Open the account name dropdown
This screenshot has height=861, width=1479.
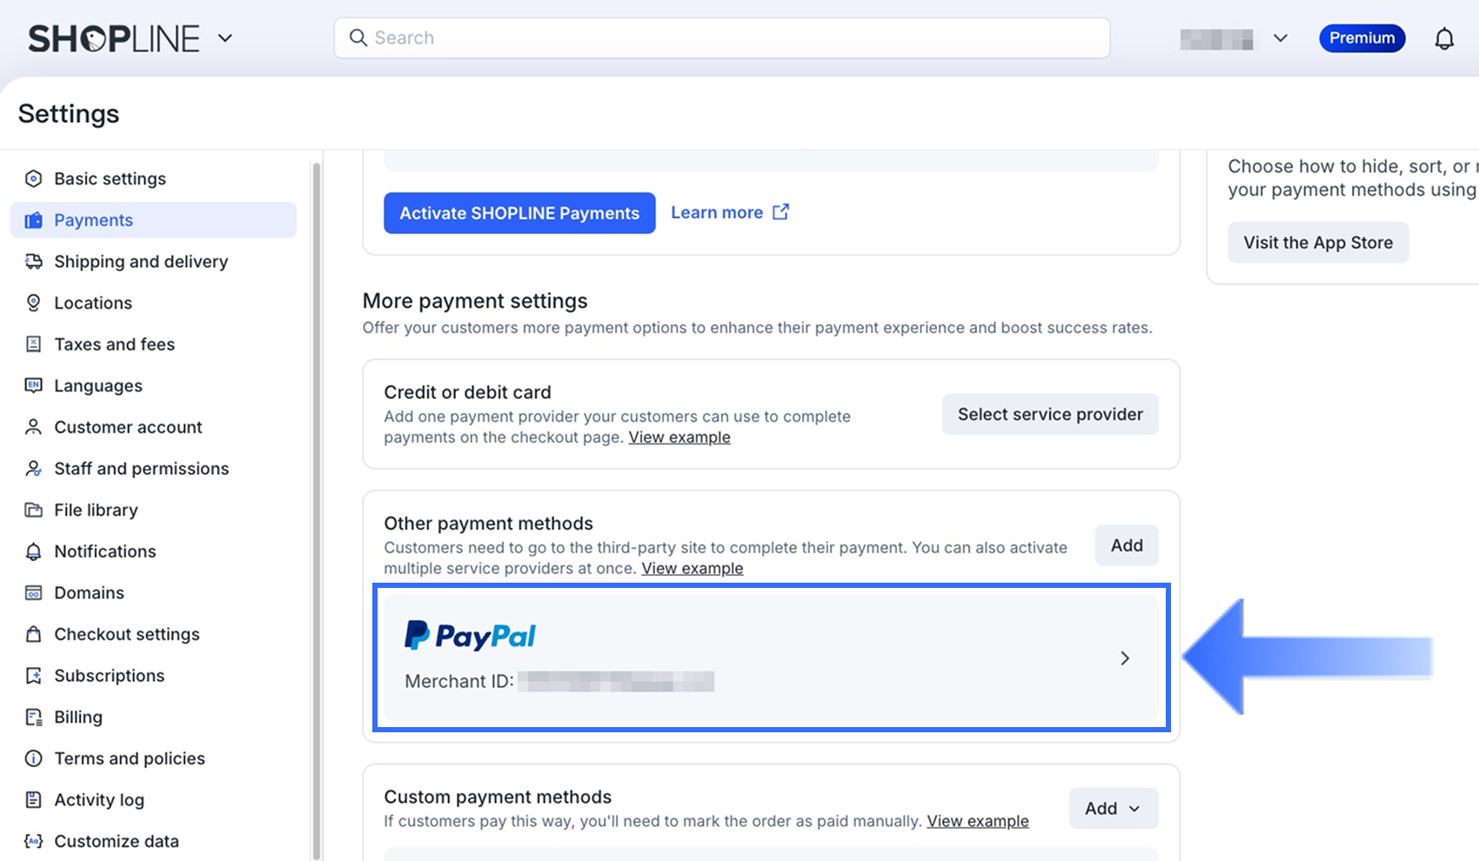(x=1280, y=38)
